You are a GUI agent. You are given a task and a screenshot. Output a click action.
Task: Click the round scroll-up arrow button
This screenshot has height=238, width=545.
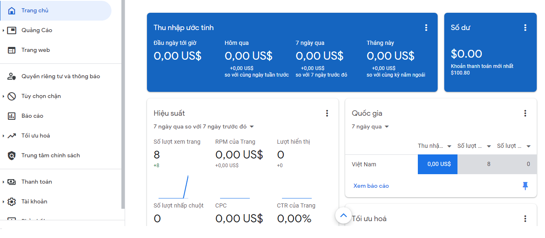click(343, 215)
